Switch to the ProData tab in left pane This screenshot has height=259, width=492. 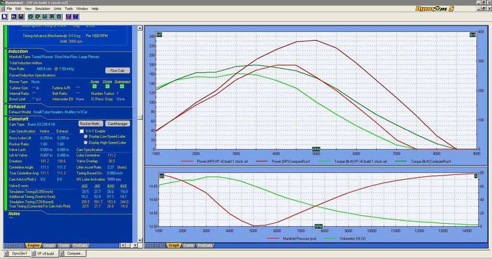[x=80, y=245]
